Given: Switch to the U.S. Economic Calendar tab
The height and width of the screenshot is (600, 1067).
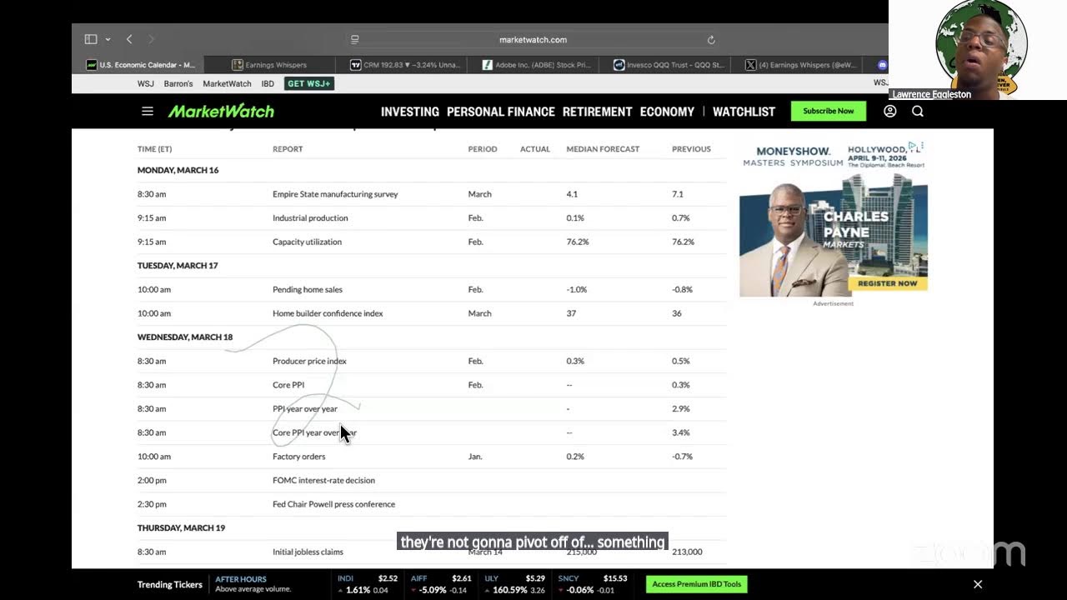Looking at the screenshot, I should point(140,64).
